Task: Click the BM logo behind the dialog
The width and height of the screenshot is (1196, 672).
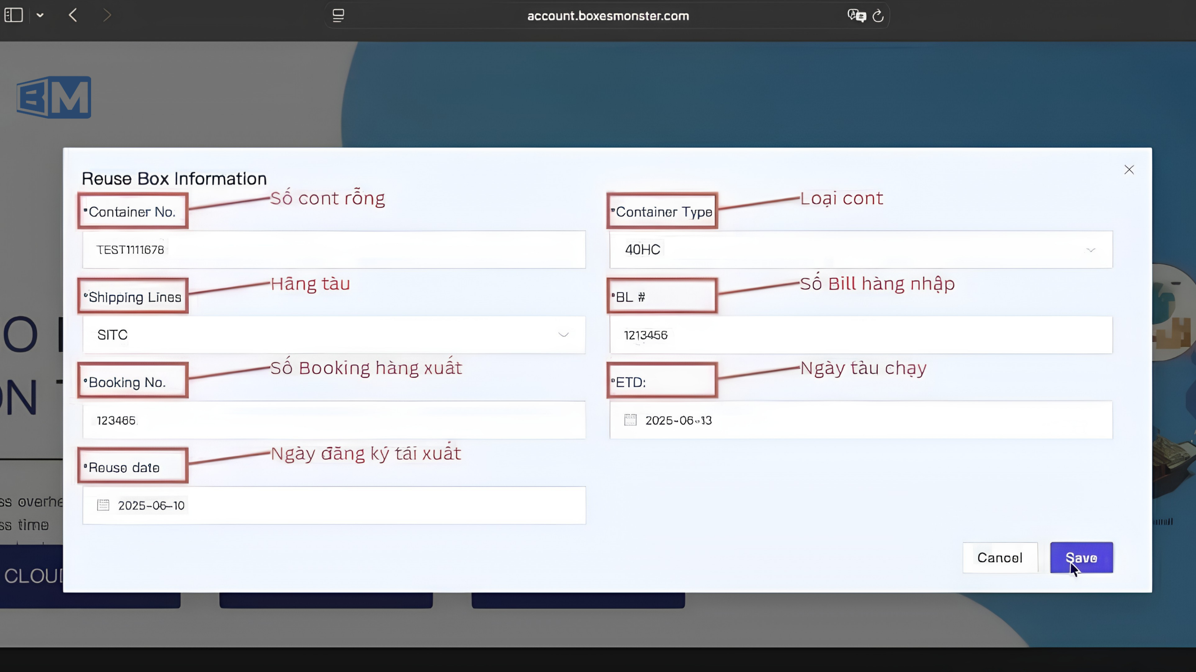Action: [54, 98]
